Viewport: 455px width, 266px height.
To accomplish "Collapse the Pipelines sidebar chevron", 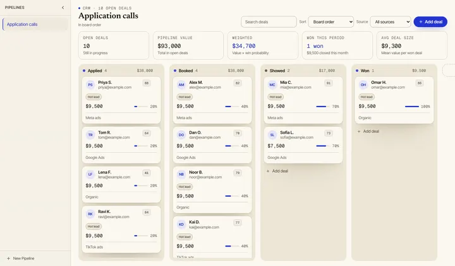I will point(63,8).
